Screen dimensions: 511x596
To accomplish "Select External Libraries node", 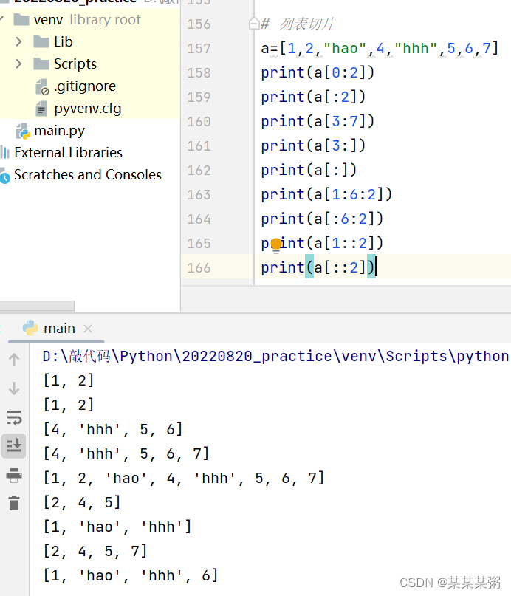I will click(x=69, y=152).
